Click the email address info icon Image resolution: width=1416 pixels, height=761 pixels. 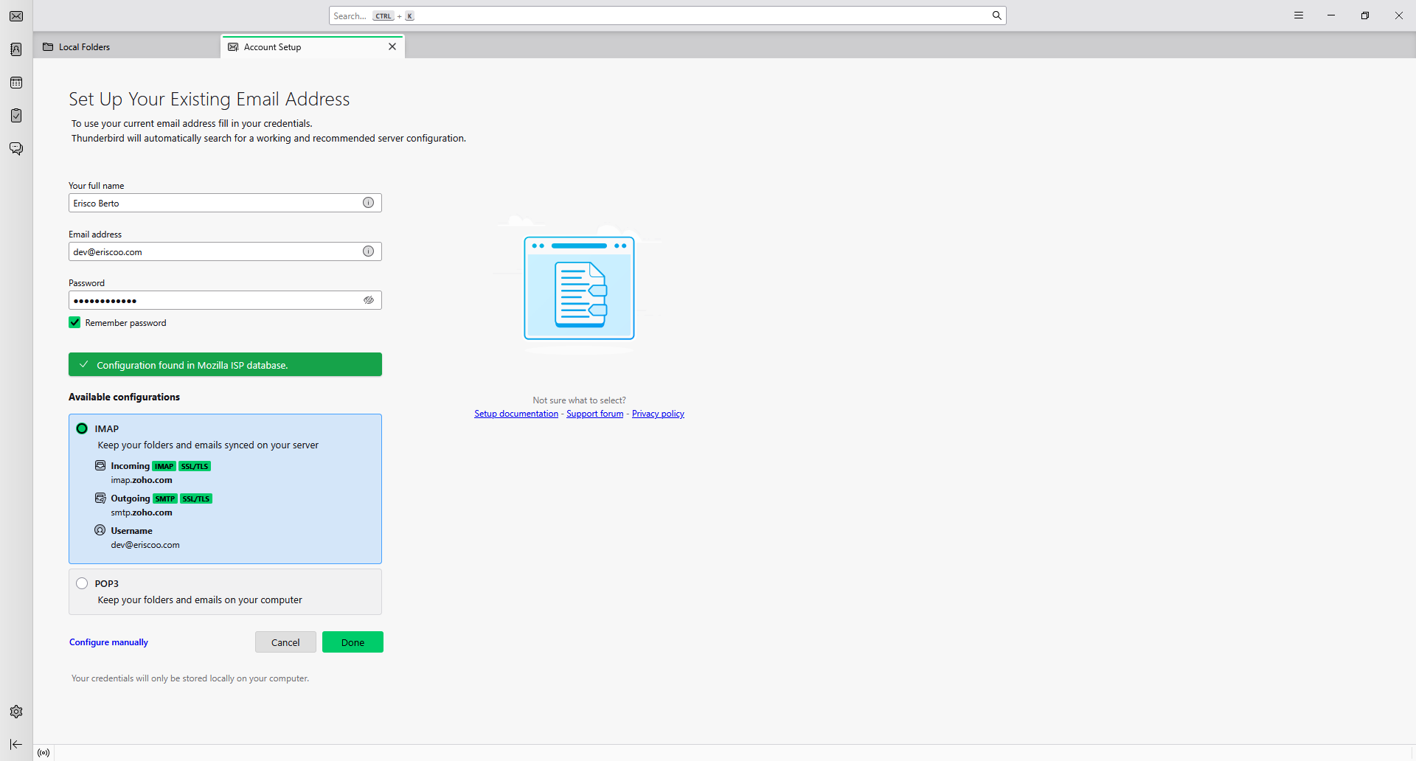coord(368,251)
